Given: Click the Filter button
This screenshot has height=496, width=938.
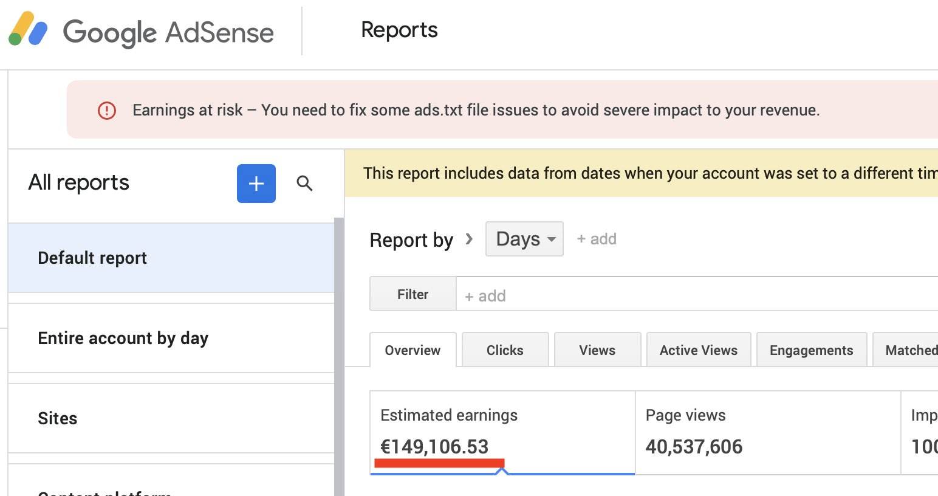Looking at the screenshot, I should coord(413,294).
